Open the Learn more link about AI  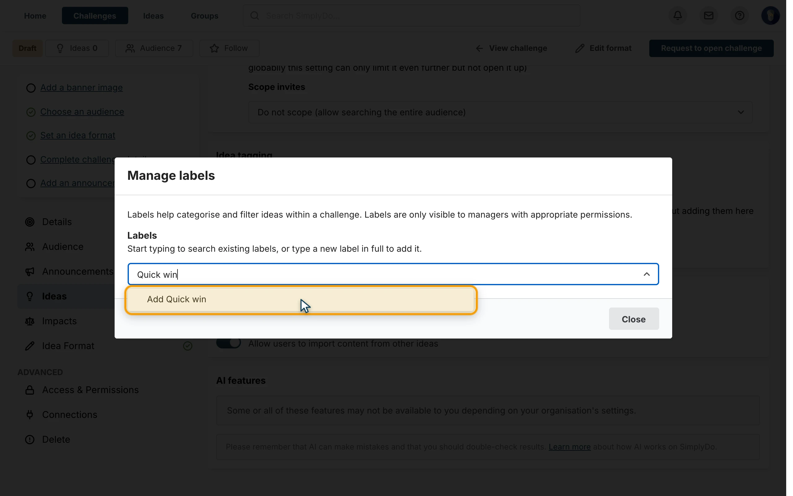tap(570, 447)
